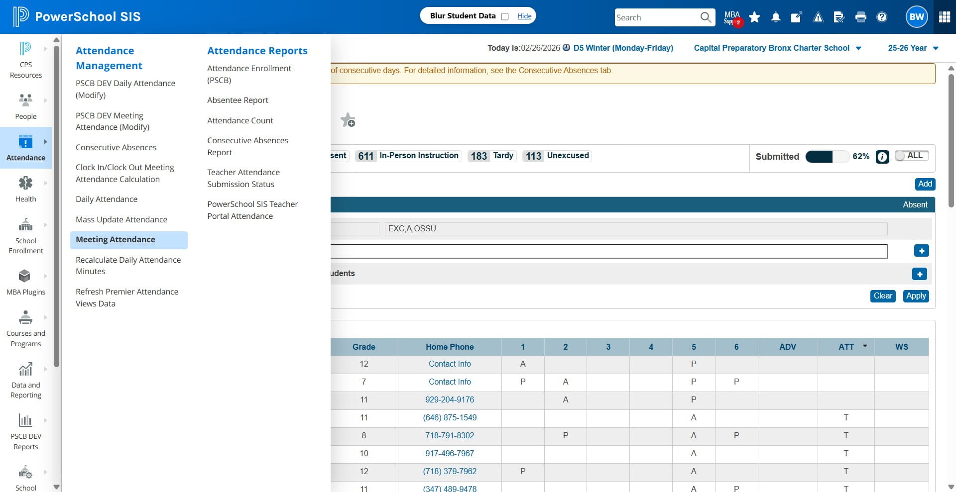Expand the MBA Plugins submenu arrow
This screenshot has height=492, width=956.
click(45, 276)
